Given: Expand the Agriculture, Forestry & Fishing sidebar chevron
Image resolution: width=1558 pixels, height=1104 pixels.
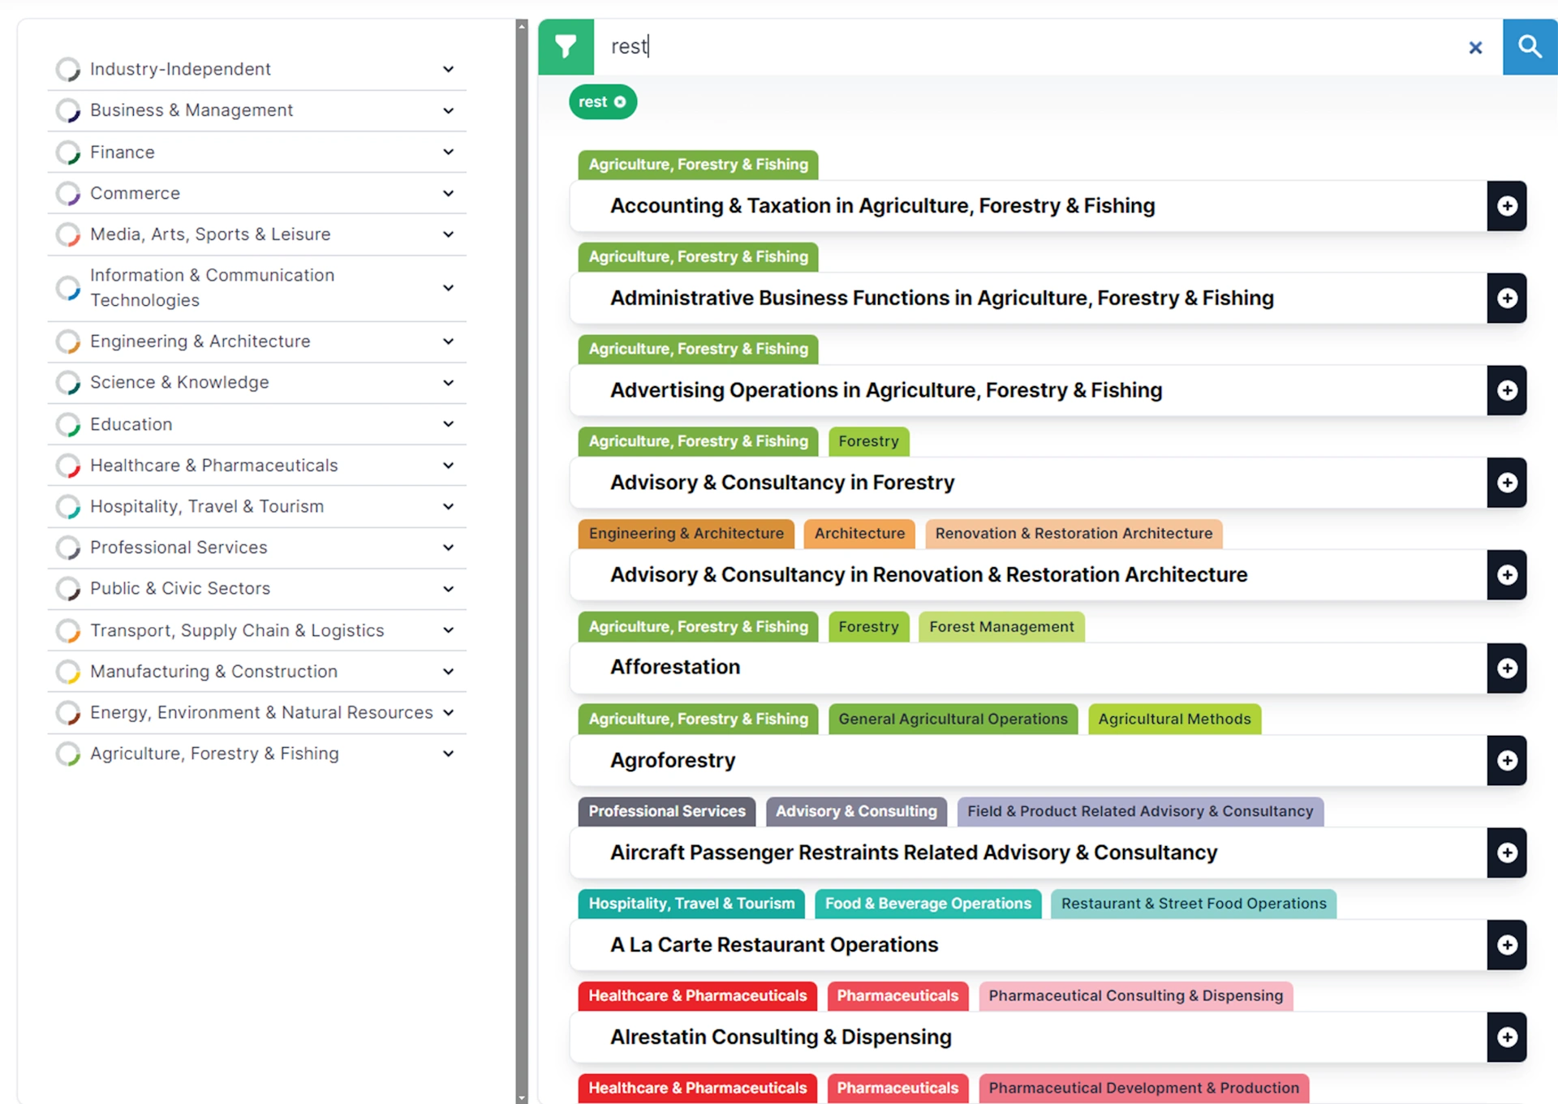Looking at the screenshot, I should (448, 754).
